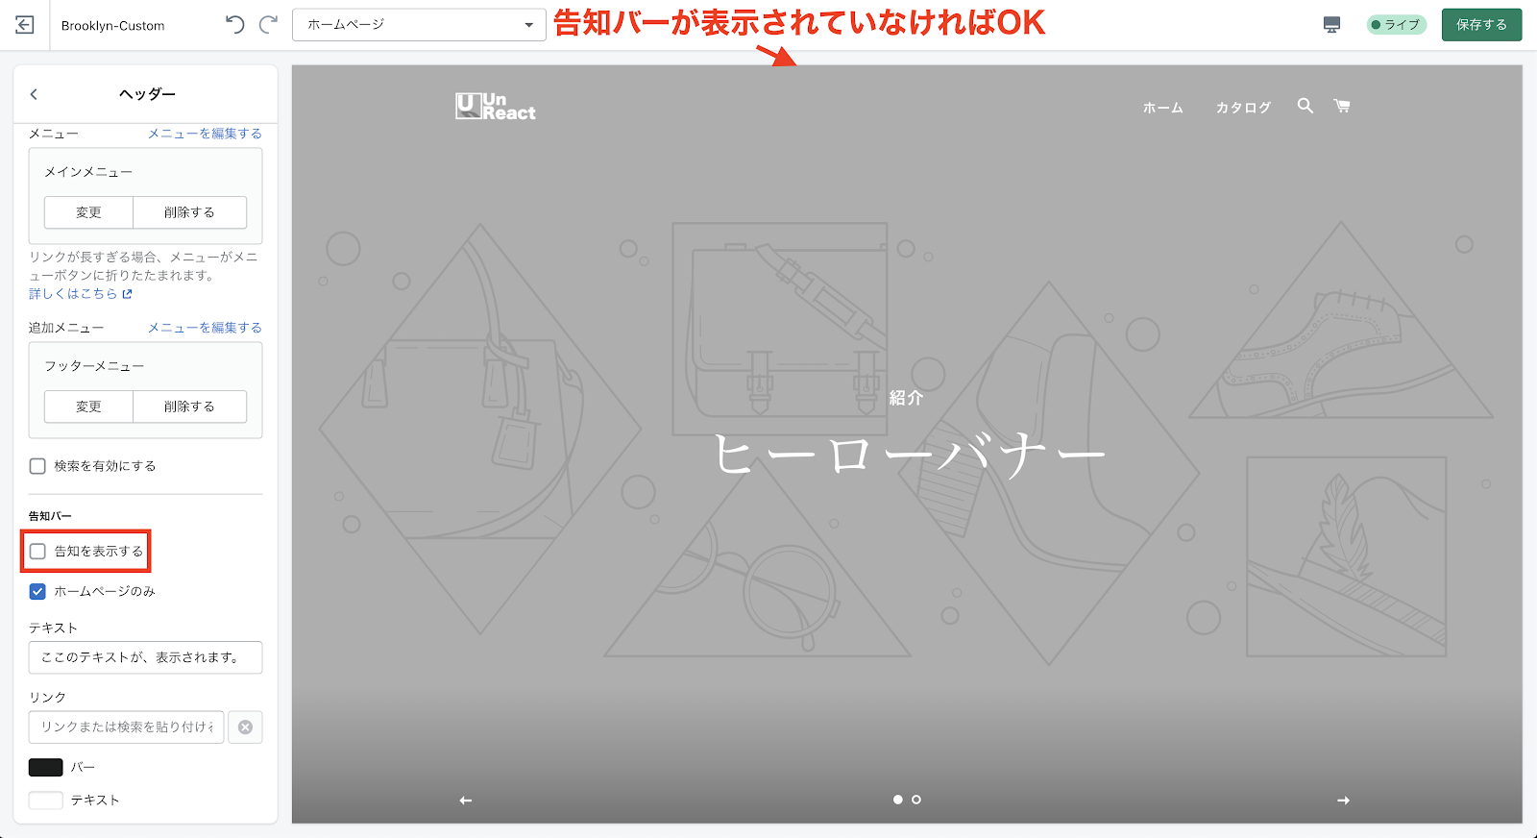Click the 保存する save button

(1481, 25)
